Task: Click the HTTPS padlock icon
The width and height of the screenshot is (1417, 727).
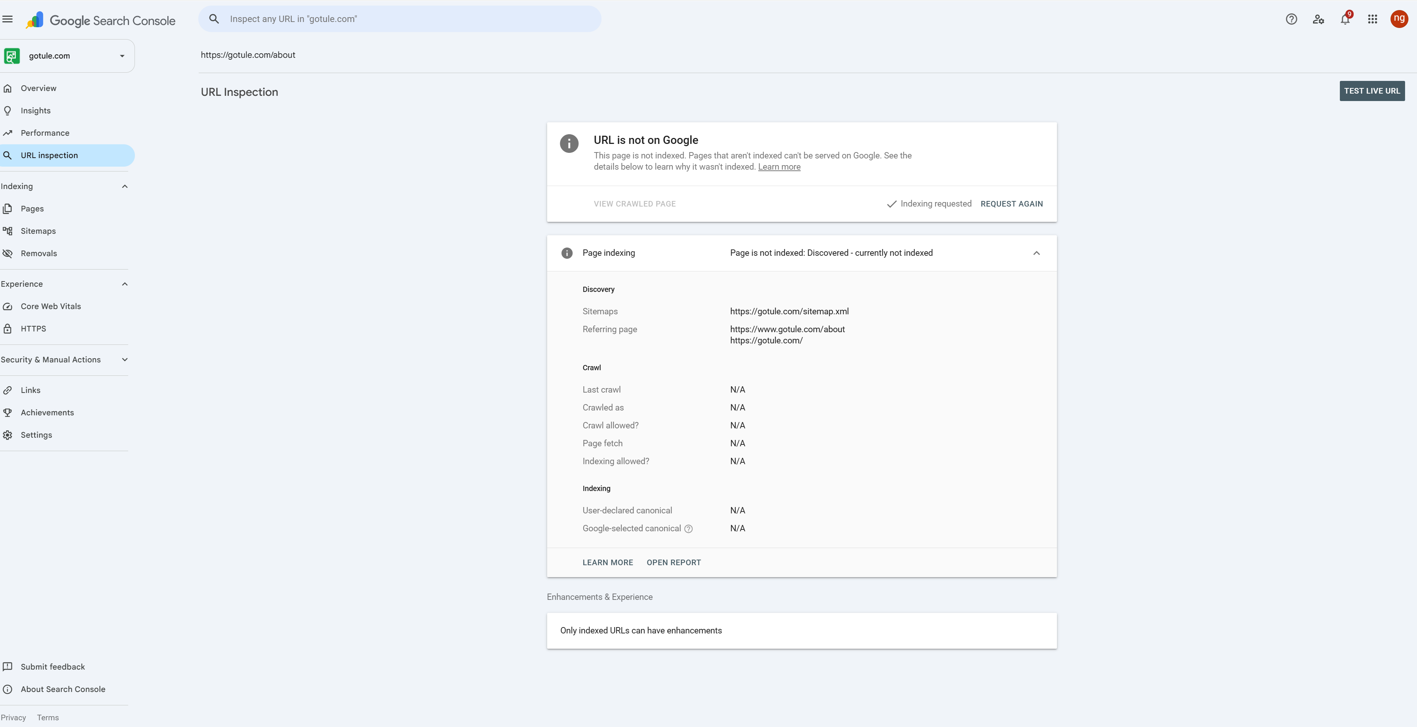Action: (8, 328)
